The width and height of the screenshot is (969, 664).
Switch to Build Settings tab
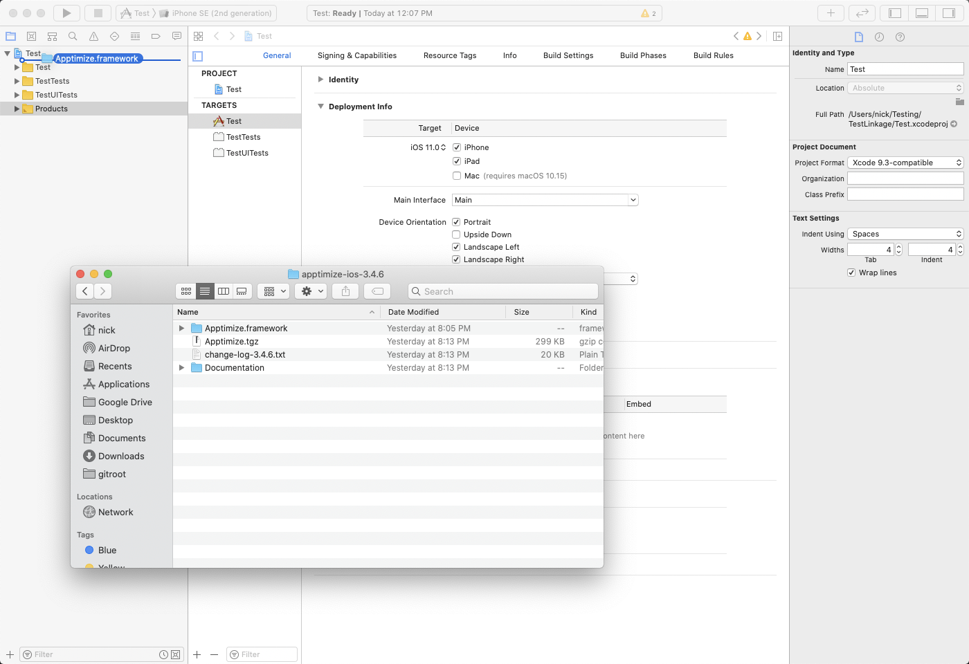tap(568, 55)
